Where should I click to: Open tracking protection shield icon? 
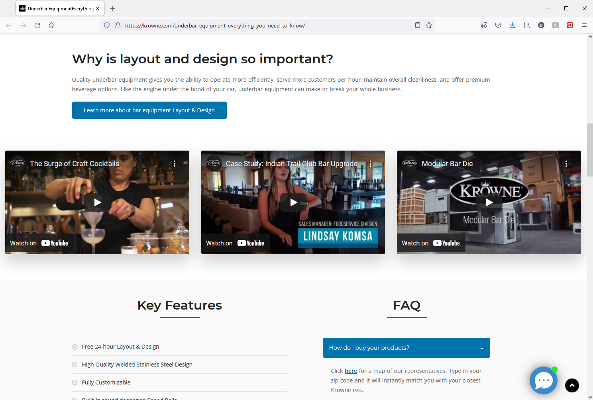tap(107, 25)
